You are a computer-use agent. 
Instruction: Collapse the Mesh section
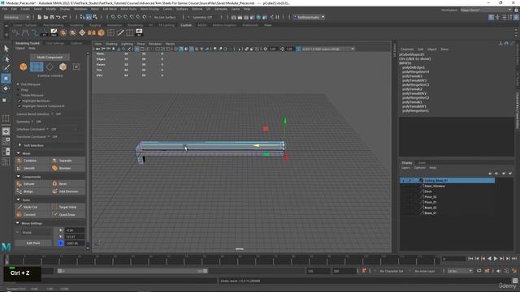[x=18, y=153]
